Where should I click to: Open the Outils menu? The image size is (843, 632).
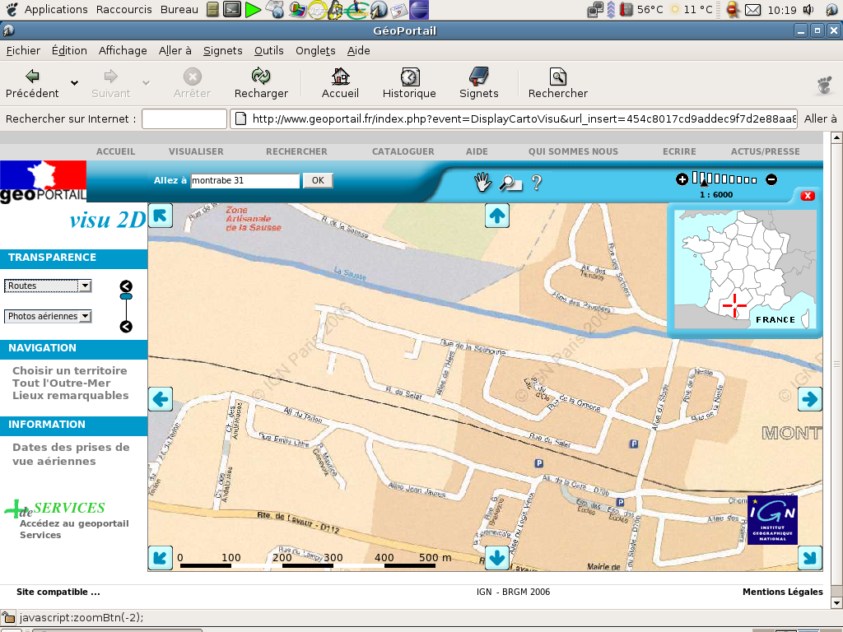(x=269, y=50)
